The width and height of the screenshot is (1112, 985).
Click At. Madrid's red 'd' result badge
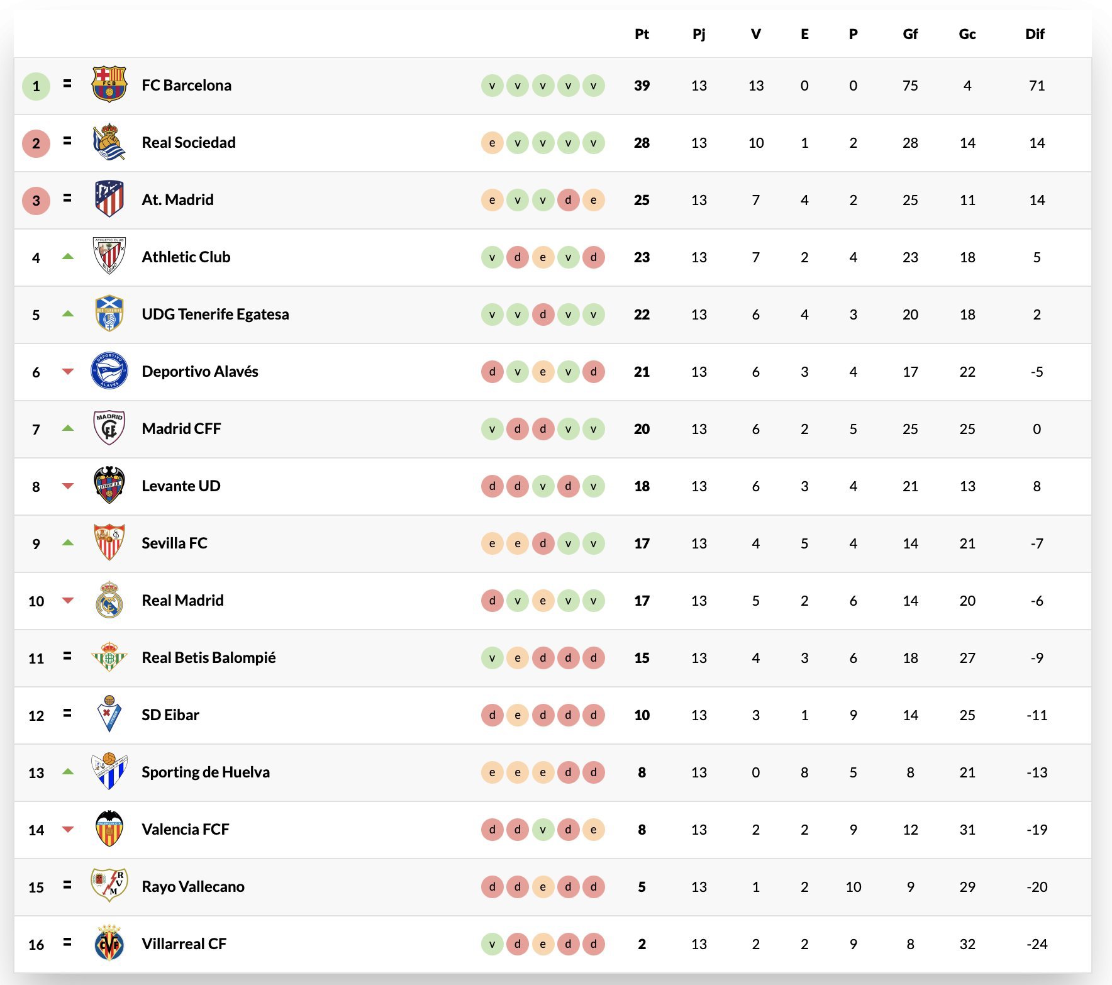pyautogui.click(x=568, y=200)
